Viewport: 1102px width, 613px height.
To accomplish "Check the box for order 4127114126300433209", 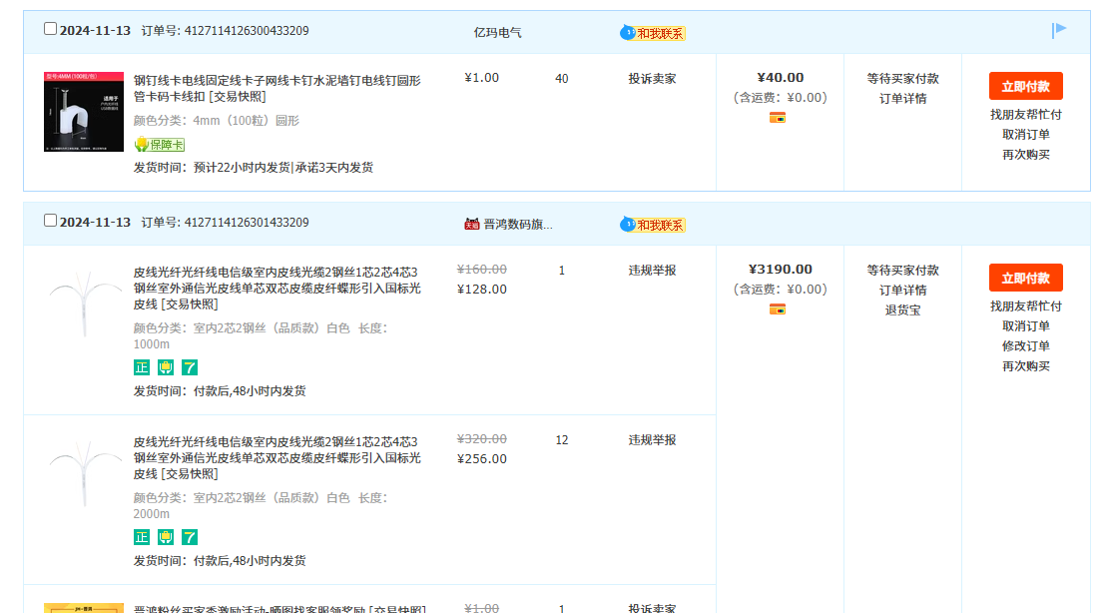I will pyautogui.click(x=51, y=29).
